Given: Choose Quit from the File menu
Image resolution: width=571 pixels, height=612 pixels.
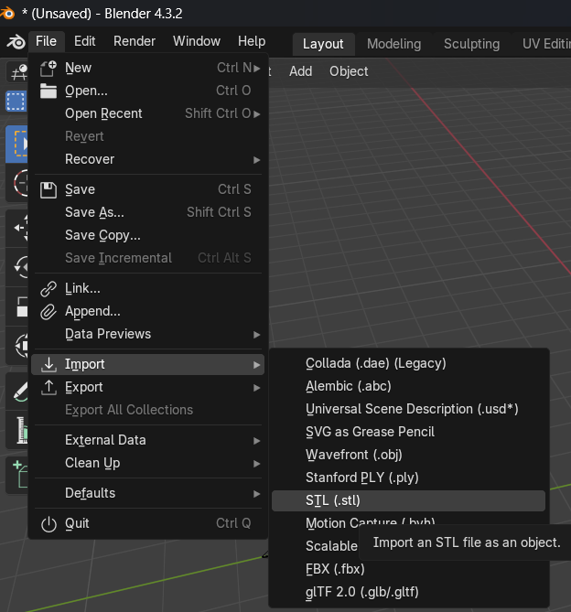Looking at the screenshot, I should click(147, 524).
